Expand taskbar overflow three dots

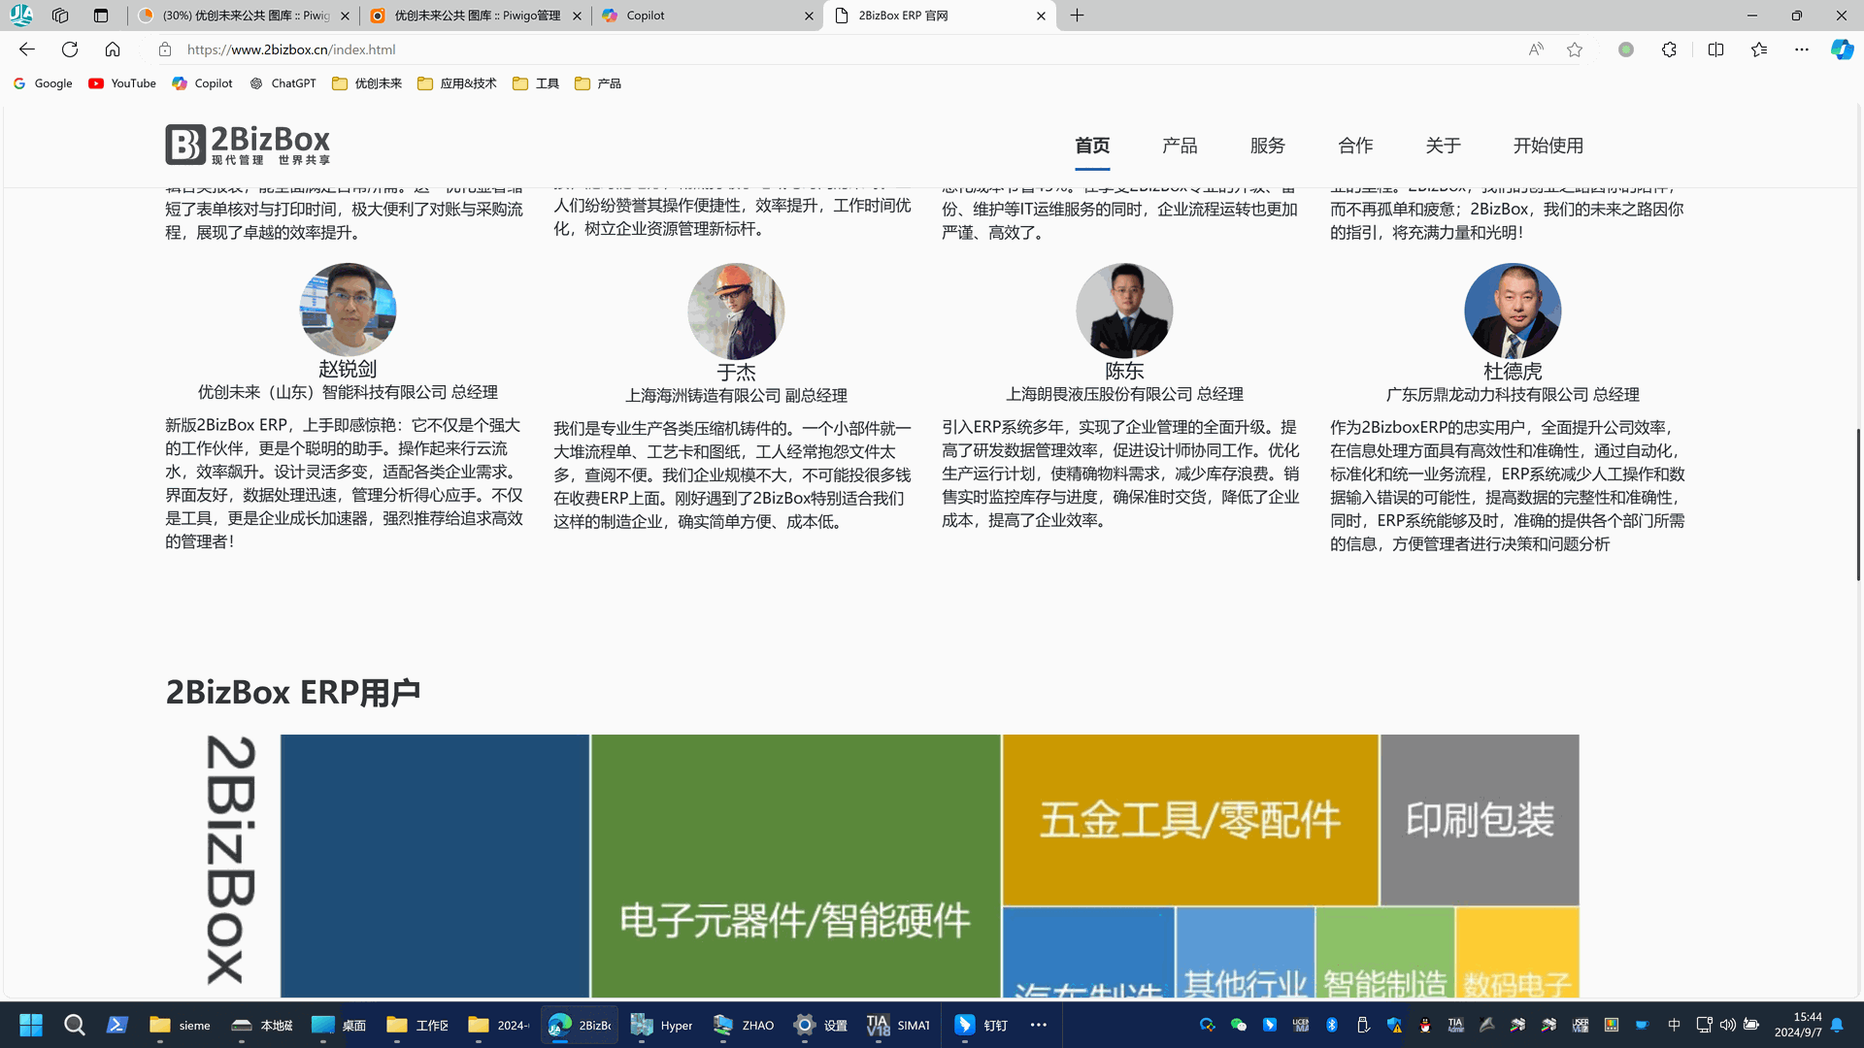tap(1038, 1025)
